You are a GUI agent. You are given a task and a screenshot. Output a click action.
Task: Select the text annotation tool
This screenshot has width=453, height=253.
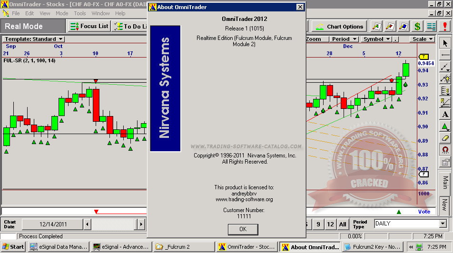pos(445,115)
